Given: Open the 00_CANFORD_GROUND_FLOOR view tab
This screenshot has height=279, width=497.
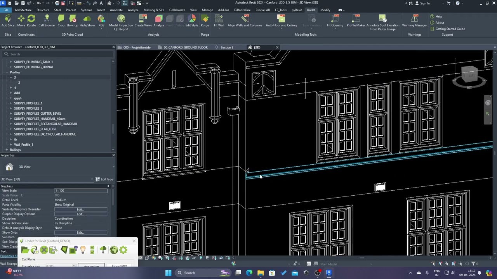Looking at the screenshot, I should click(186, 47).
